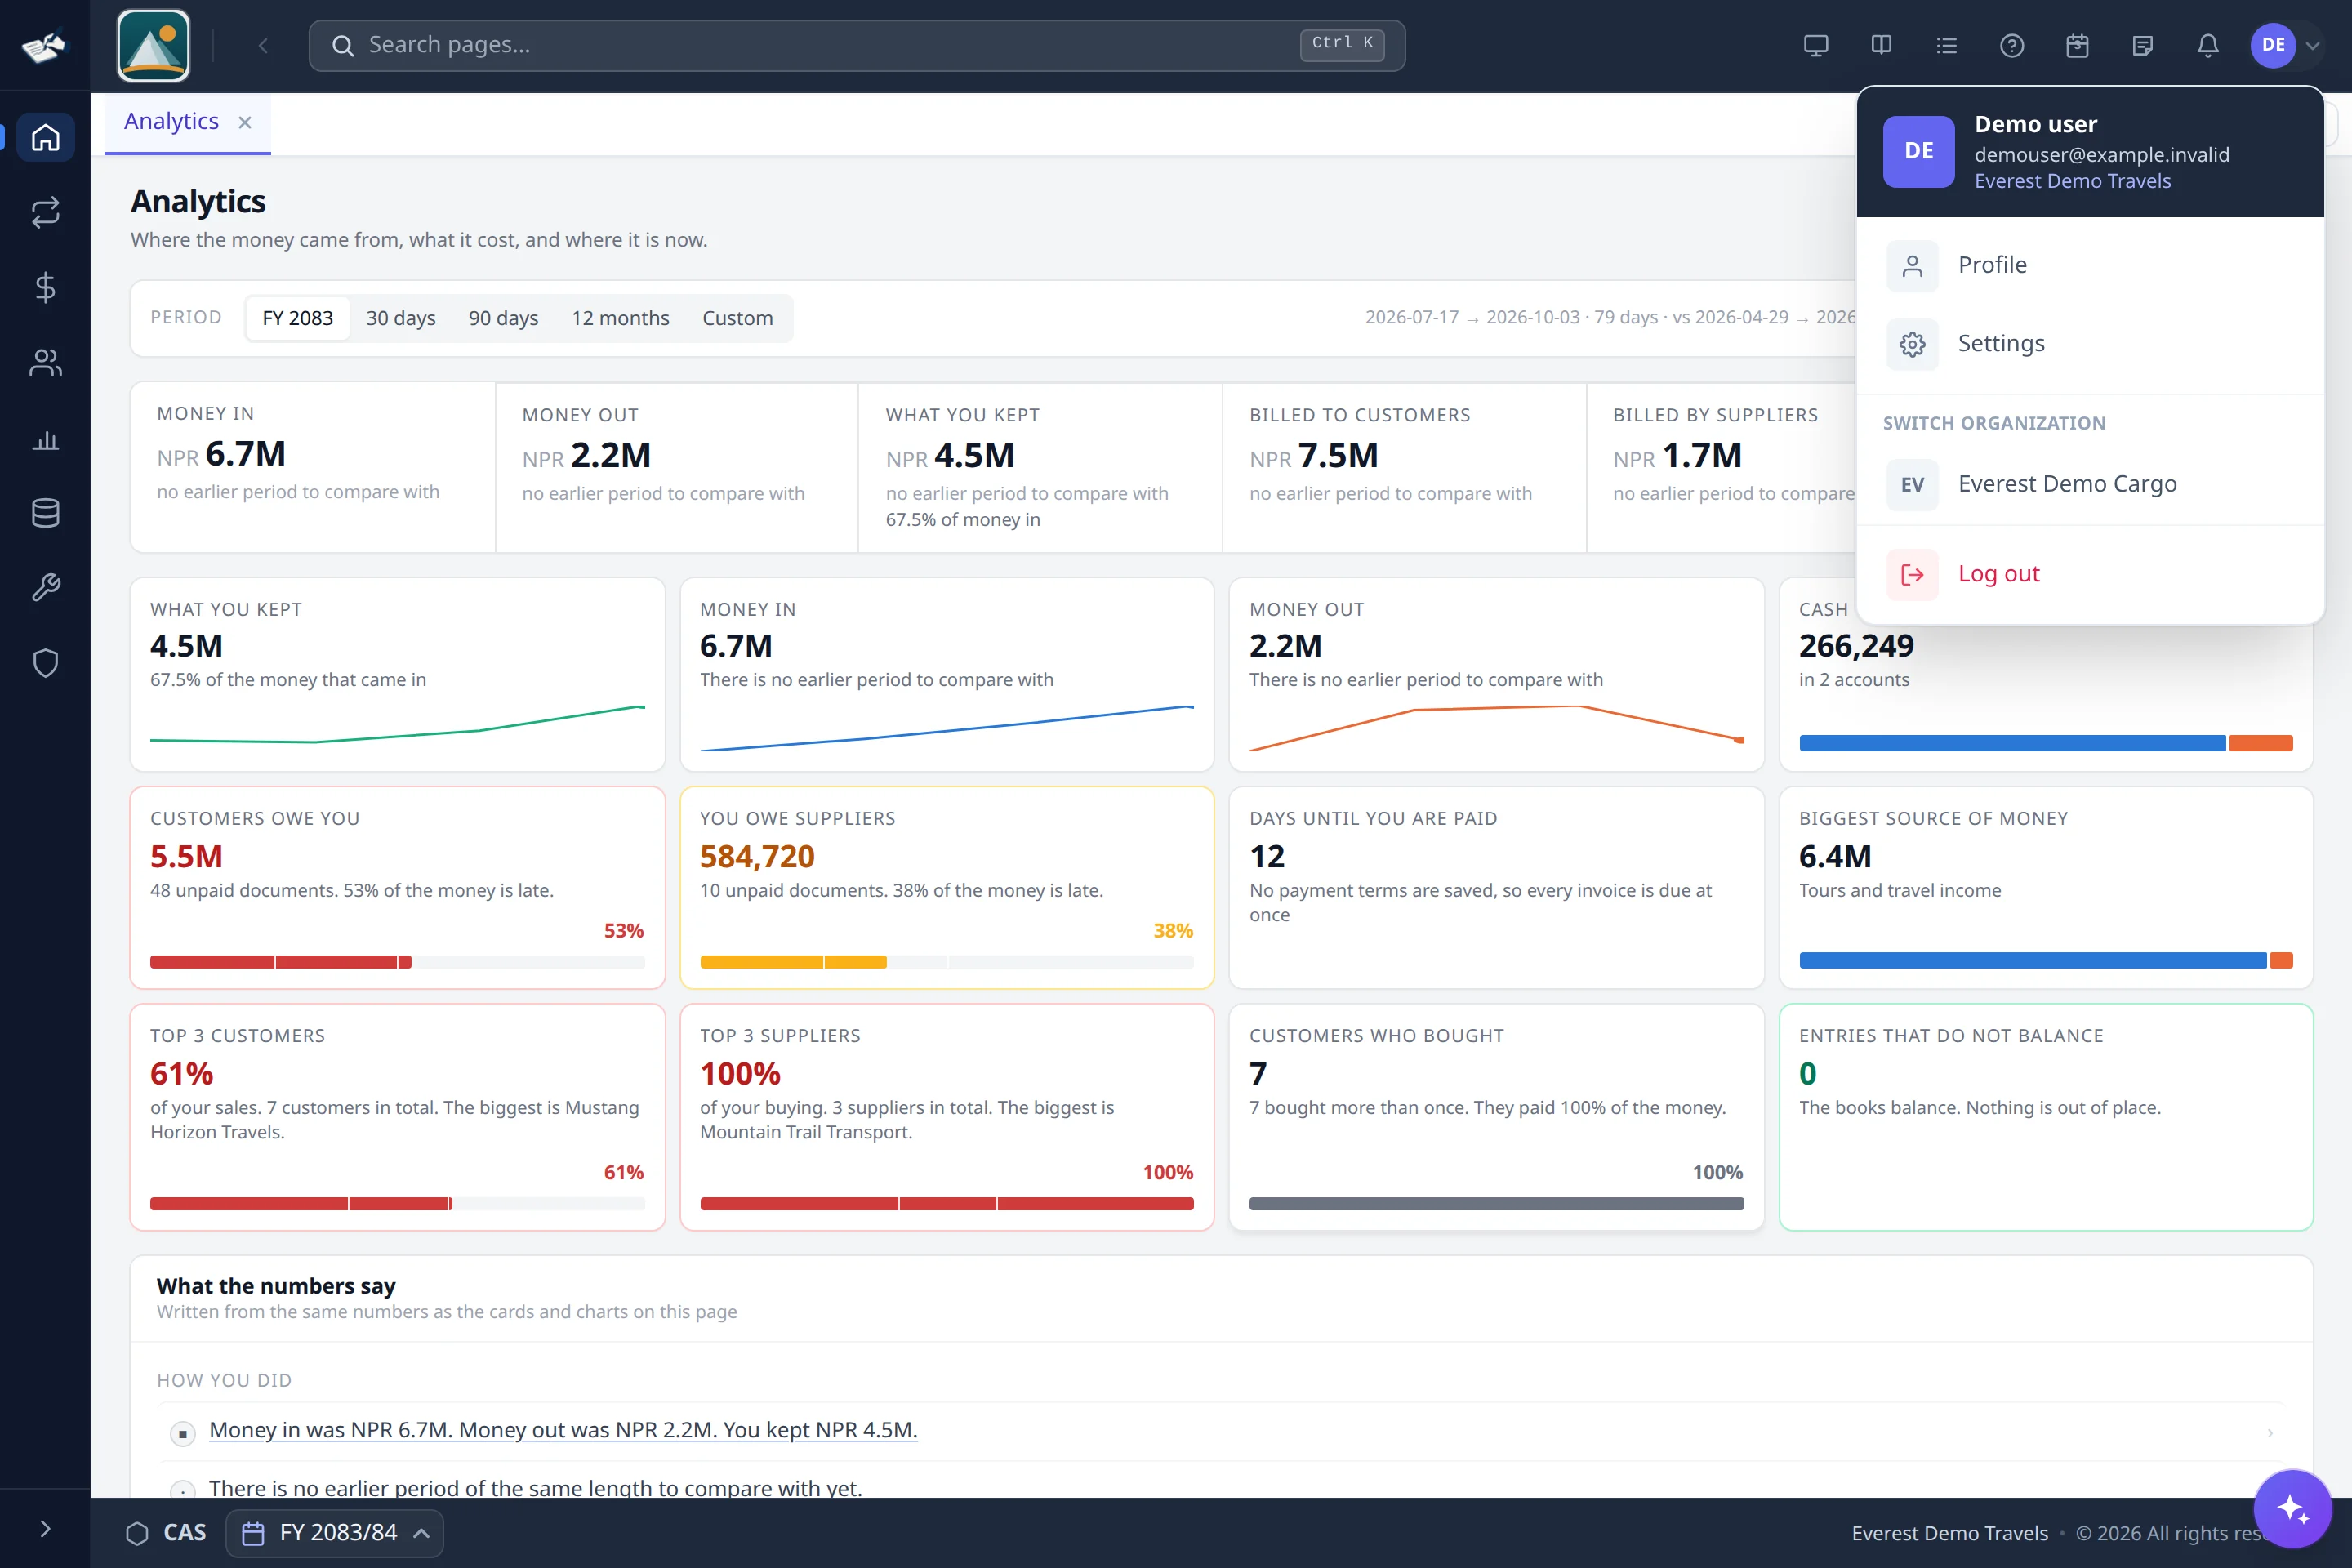
Task: Open the help question mark icon
Action: [x=2012, y=46]
